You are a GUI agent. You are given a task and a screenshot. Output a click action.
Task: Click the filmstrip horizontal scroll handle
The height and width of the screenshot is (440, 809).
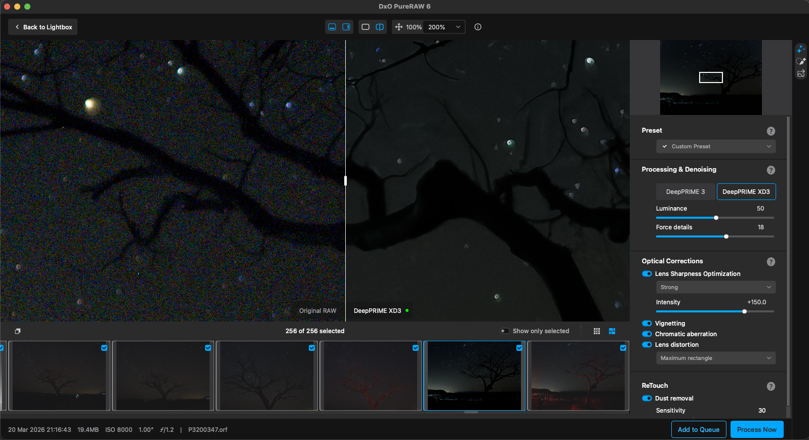(x=471, y=412)
